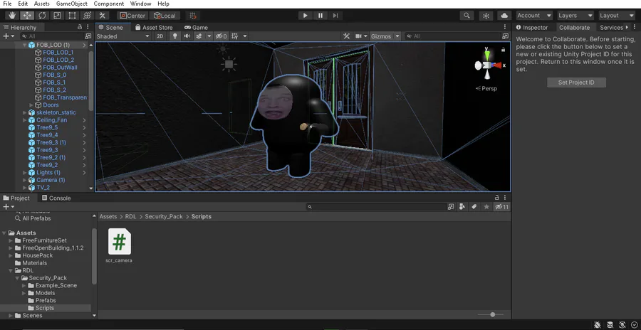The width and height of the screenshot is (641, 330).
Task: Select Camera (1) in Hierarchy
Action: click(x=51, y=180)
